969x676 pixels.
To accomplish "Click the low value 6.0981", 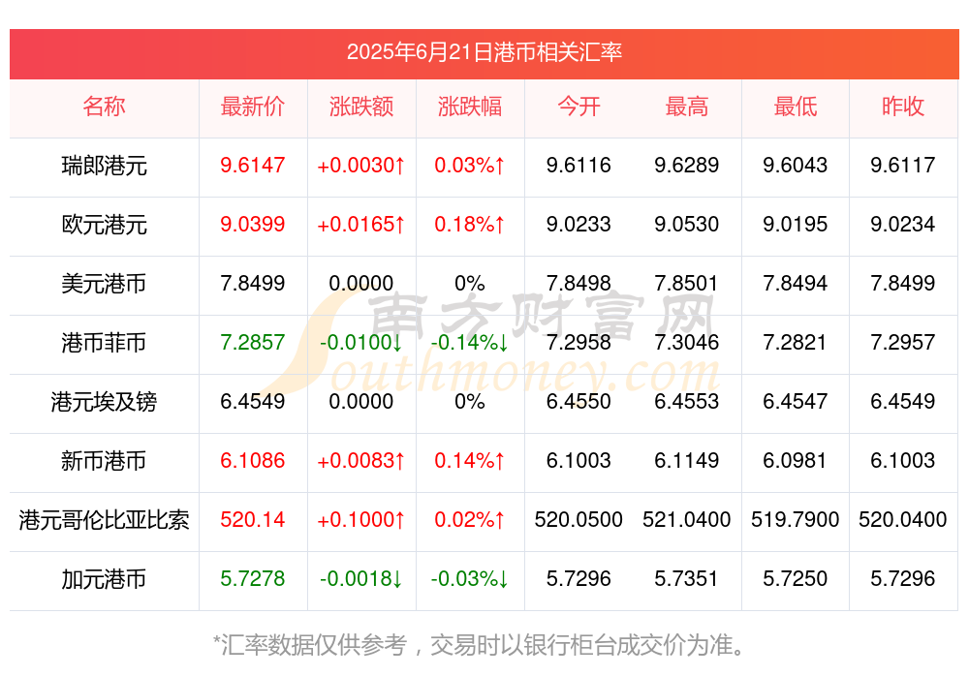I will (796, 460).
